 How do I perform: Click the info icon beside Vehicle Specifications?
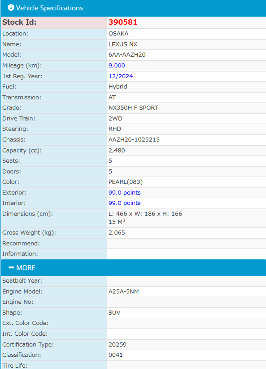coord(11,8)
